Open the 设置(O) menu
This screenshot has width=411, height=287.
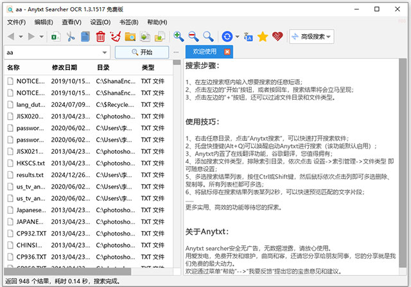[x=100, y=23]
